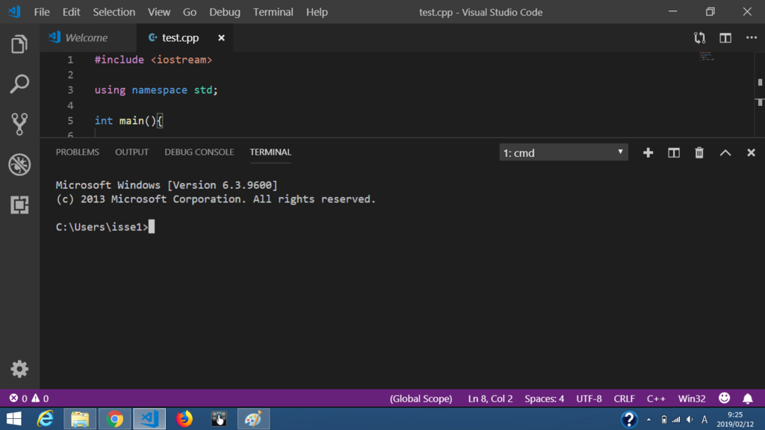Switch to the Welcome tab

click(x=88, y=37)
